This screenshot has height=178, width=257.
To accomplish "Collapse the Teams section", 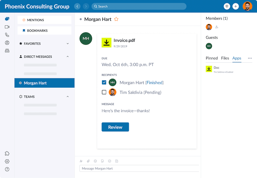I will (x=68, y=97).
